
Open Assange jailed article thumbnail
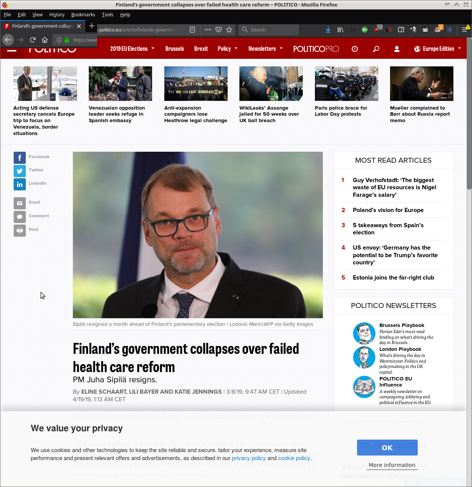(x=271, y=83)
